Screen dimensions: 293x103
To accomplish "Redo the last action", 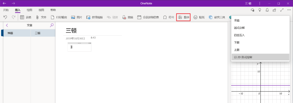I will 14,17.
